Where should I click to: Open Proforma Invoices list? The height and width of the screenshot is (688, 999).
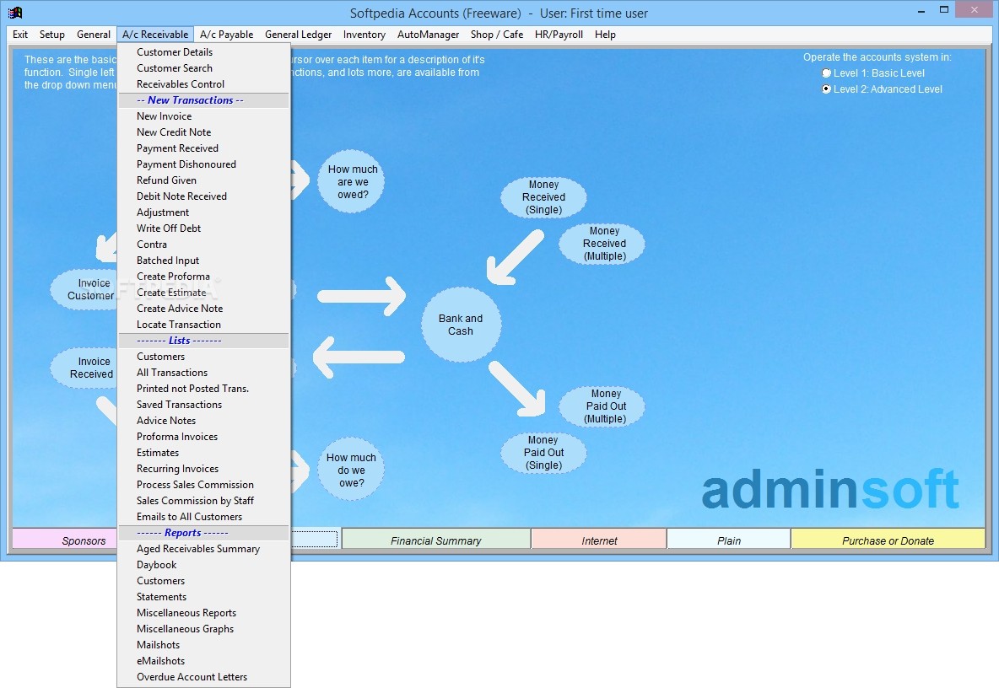pos(204,437)
